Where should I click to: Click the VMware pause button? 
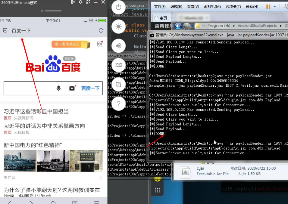pyautogui.click(x=268, y=7)
